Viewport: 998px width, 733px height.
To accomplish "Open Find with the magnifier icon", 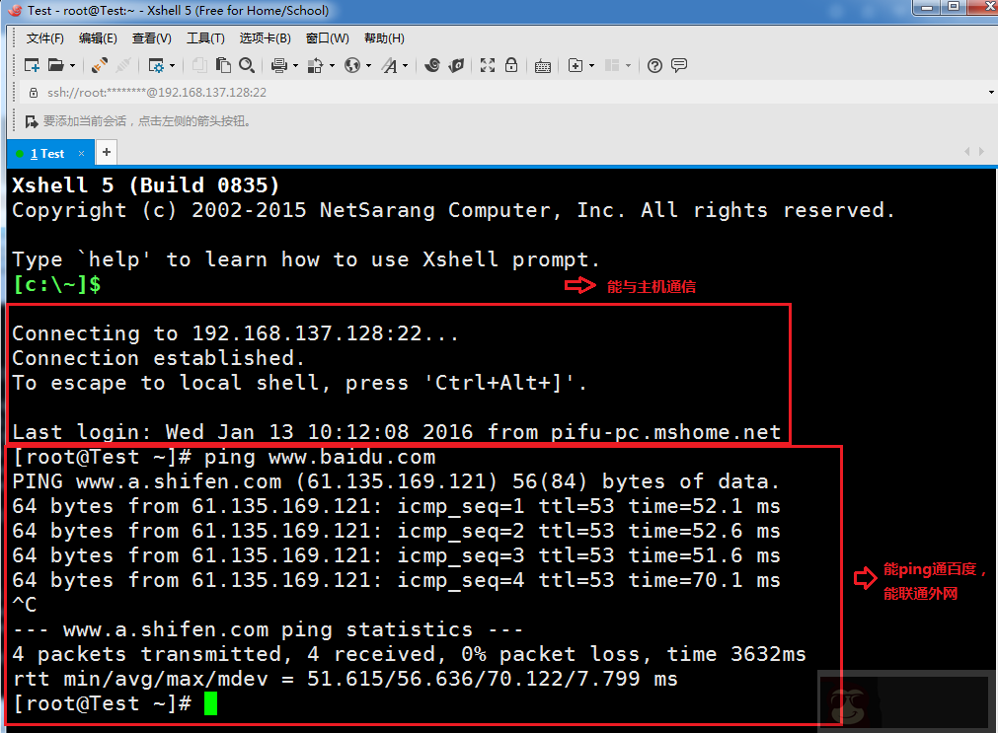I will point(247,66).
